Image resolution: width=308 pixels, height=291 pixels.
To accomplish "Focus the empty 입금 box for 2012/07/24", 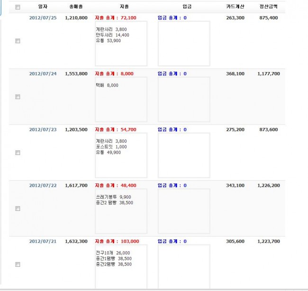I will pyautogui.click(x=184, y=100).
